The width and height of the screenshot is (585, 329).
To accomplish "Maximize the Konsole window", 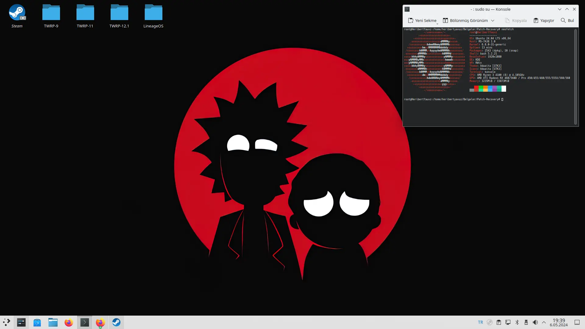I will tap(567, 9).
